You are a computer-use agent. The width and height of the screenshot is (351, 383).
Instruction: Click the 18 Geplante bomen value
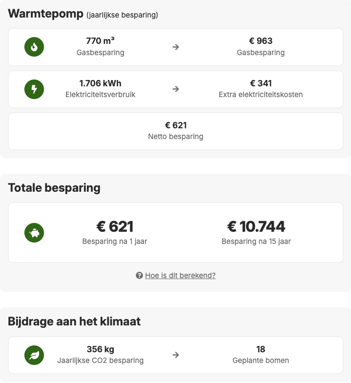pyautogui.click(x=261, y=349)
